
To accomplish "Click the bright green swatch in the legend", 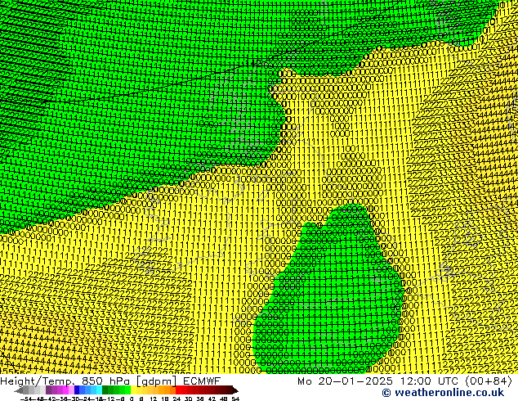I will coord(127,390).
